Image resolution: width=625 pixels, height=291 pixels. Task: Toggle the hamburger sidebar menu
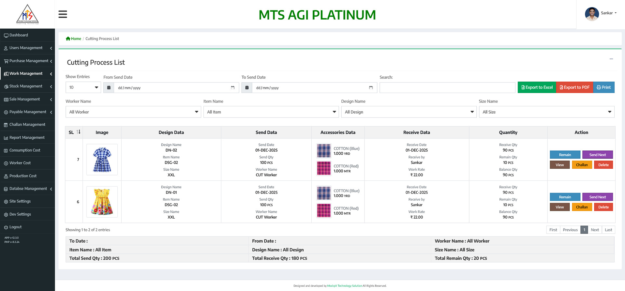coord(63,14)
